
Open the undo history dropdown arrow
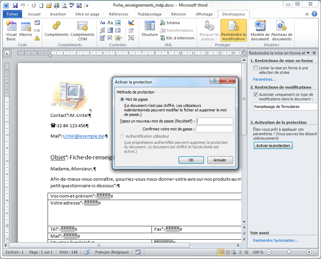pyautogui.click(x=28, y=6)
